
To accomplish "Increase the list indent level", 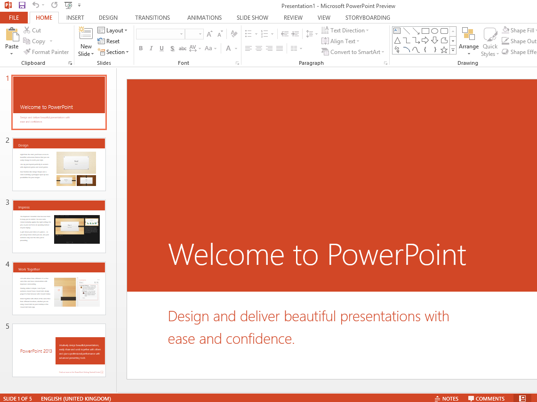I will pyautogui.click(x=295, y=34).
